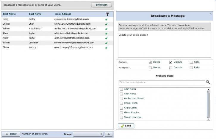Select Chiwai Chan in Available Users
This screenshot has height=139, width=216.
[x=121, y=103]
